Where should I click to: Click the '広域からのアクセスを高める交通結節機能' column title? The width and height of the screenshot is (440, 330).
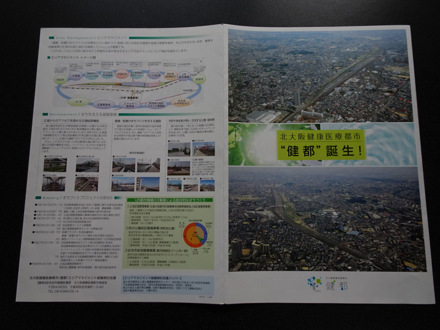71,120
